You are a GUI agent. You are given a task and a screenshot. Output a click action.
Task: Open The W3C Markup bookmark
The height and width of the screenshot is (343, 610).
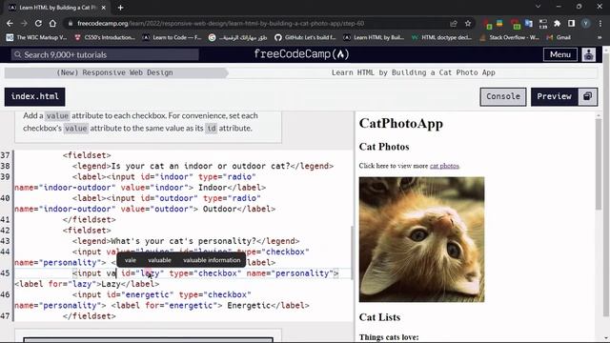tap(37, 37)
